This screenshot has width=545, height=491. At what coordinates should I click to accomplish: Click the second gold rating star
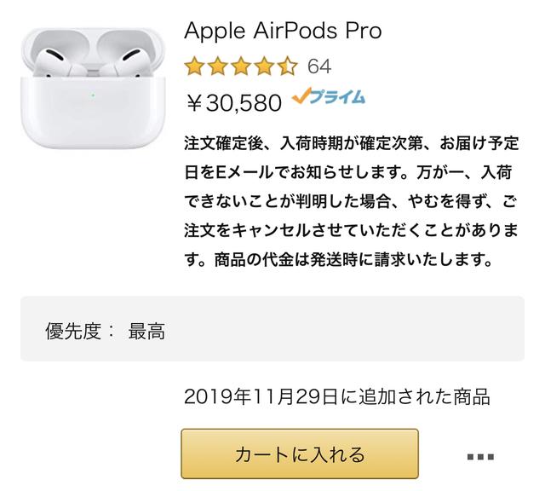(218, 66)
